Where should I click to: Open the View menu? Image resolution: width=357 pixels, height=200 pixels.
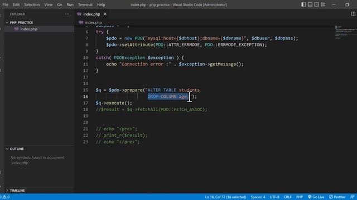click(x=49, y=4)
